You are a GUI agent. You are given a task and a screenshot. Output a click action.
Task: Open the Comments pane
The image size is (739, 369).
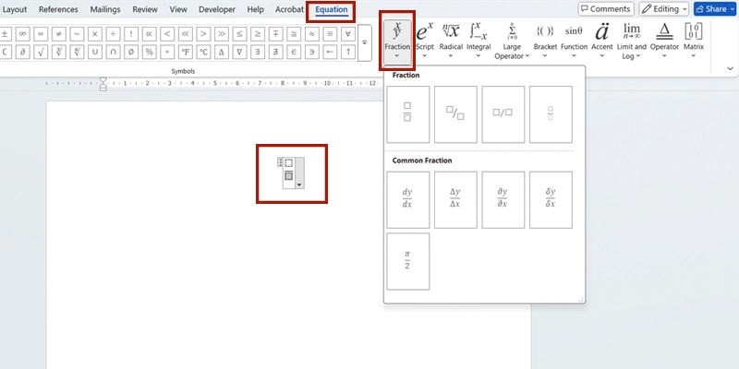[x=611, y=8]
